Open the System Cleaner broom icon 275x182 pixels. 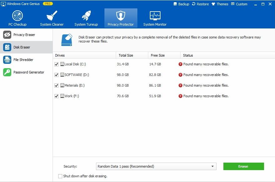pos(52,16)
